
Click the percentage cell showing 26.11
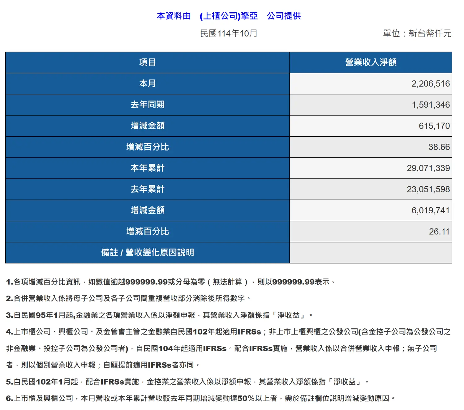click(x=439, y=231)
